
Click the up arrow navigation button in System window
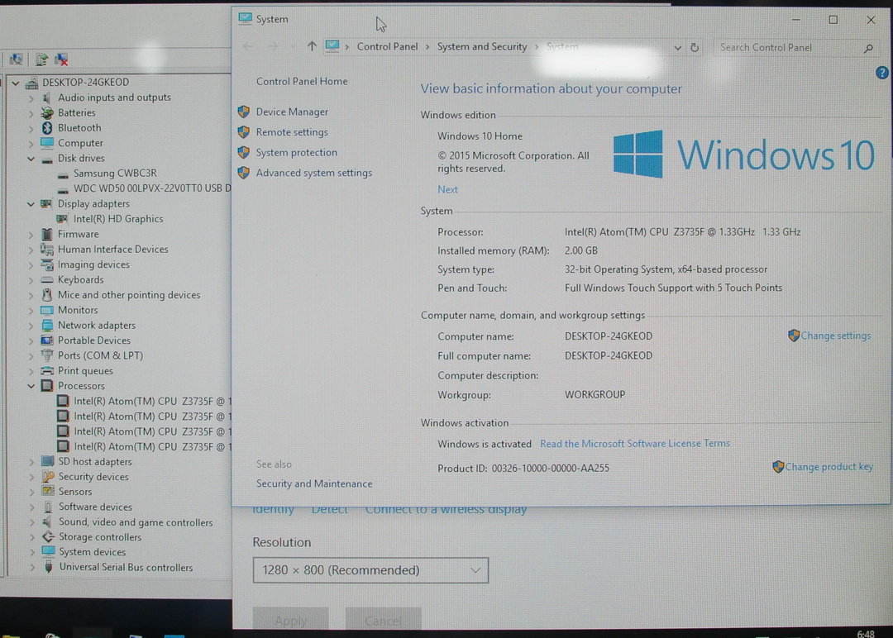[311, 46]
